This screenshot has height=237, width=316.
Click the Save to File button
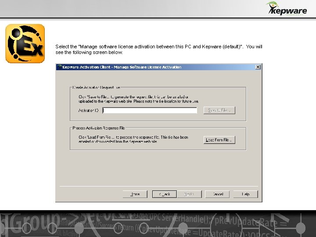coord(219,110)
